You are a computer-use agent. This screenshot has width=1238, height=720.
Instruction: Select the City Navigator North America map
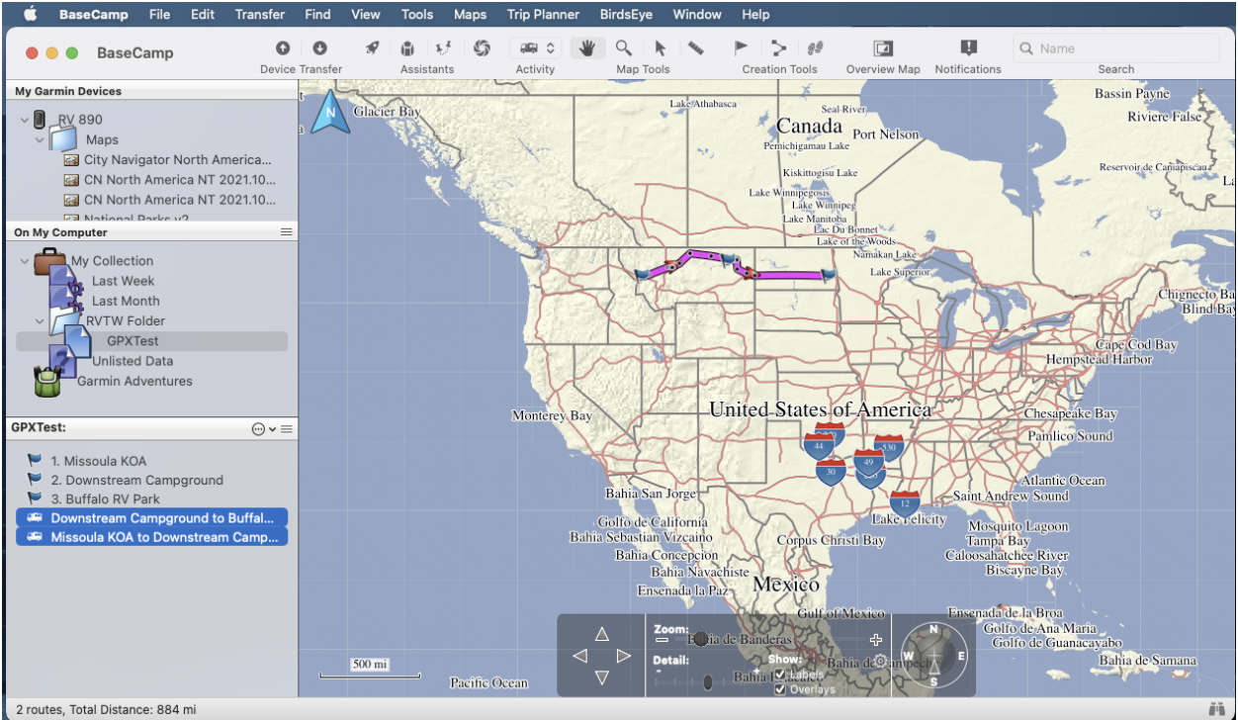coord(177,160)
